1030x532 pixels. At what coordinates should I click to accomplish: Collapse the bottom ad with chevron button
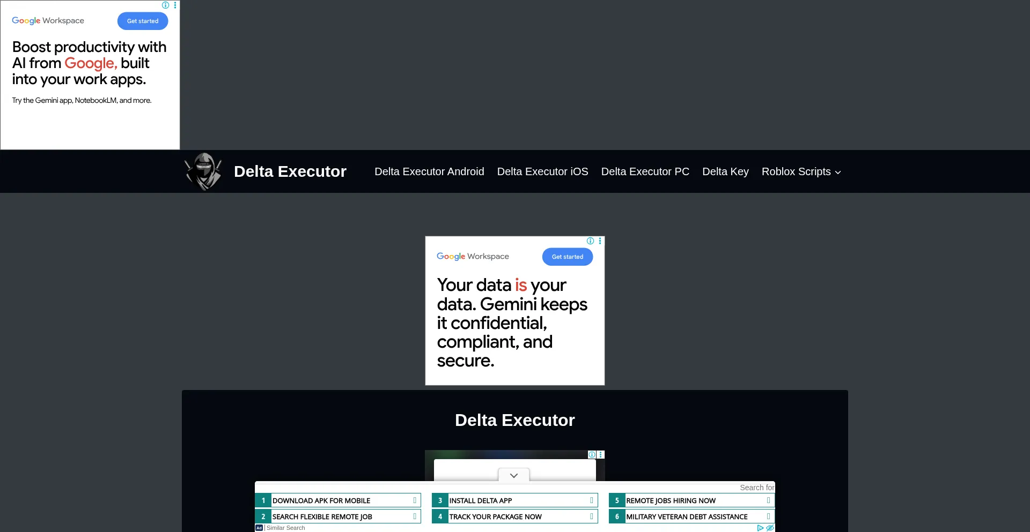514,475
